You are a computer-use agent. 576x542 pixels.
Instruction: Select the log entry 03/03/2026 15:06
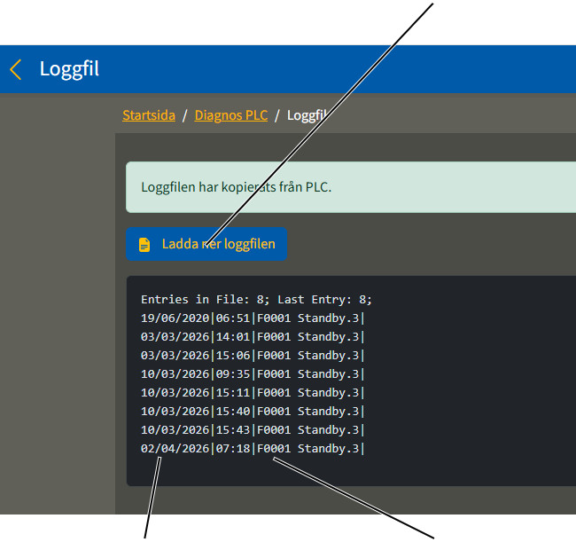tap(253, 356)
